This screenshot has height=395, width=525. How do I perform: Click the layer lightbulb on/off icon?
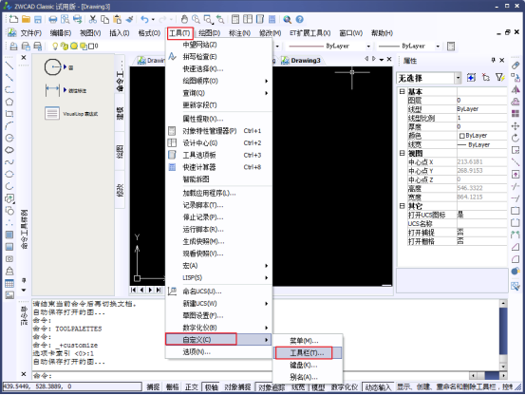pos(55,46)
